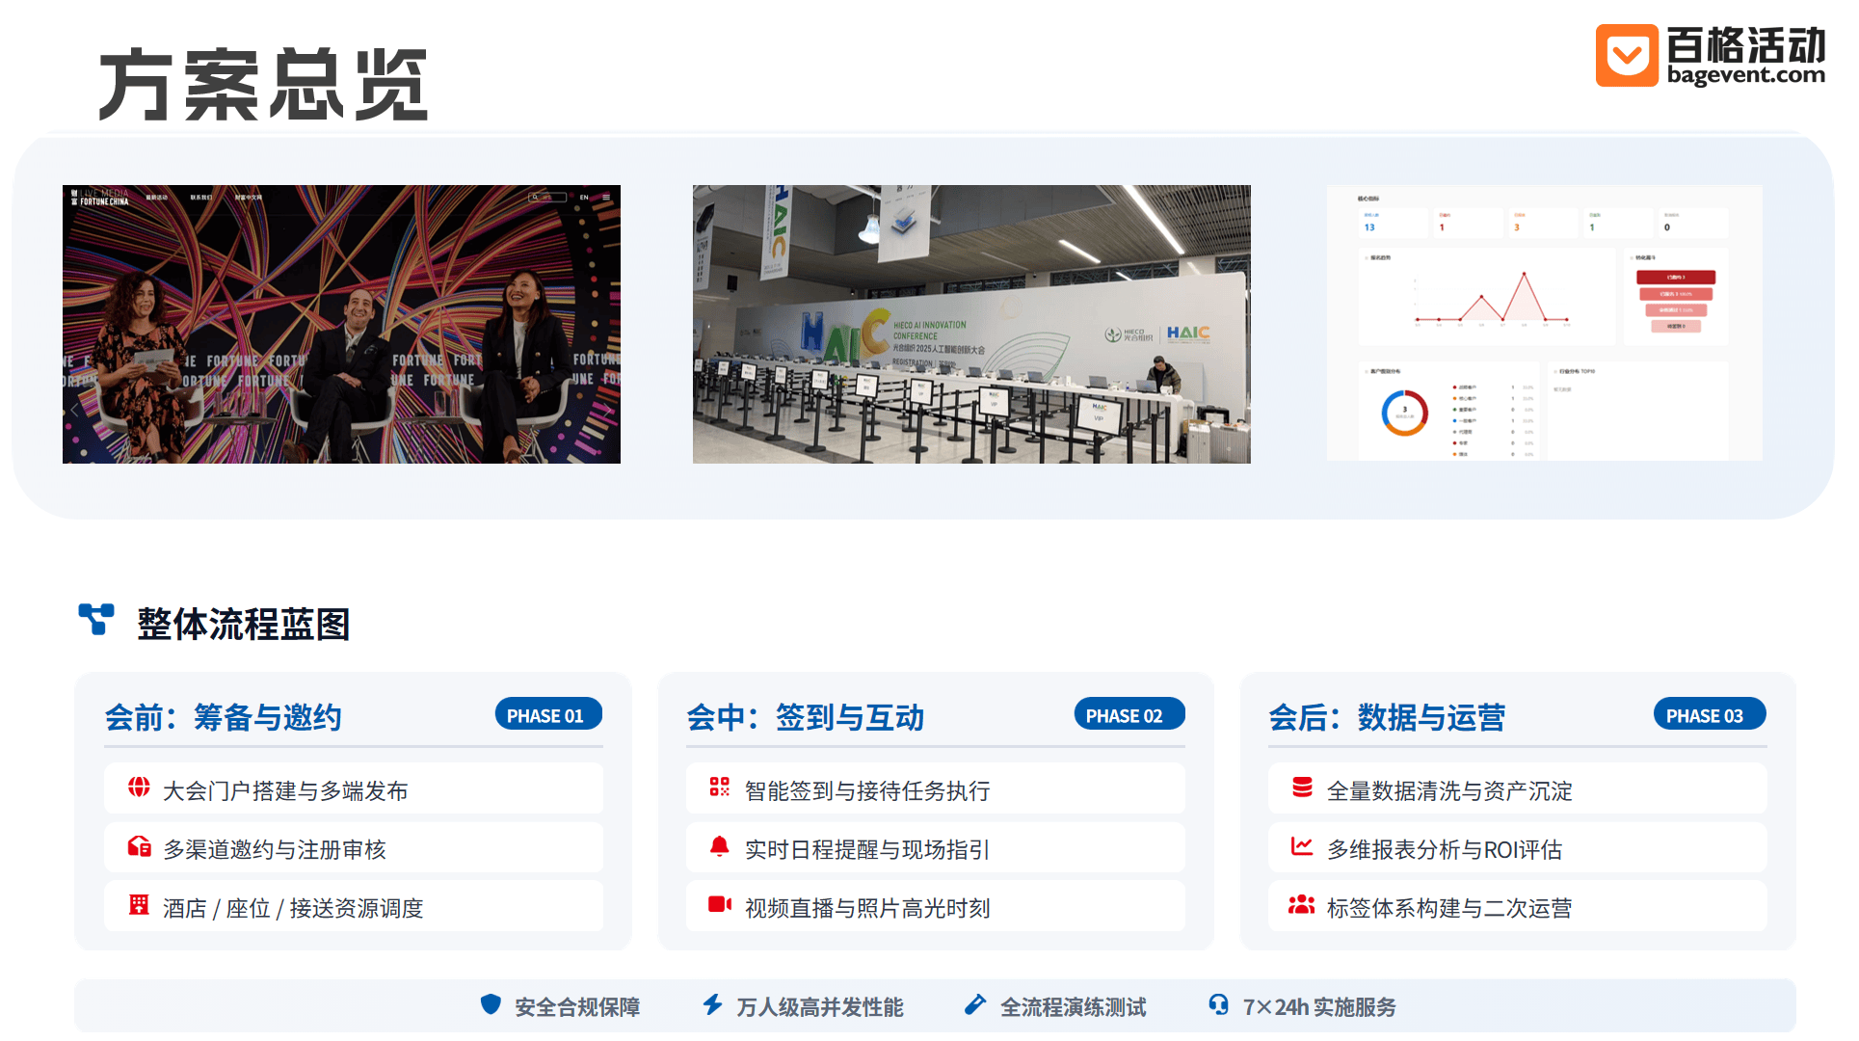1859x1041 pixels.
Task: Select the 多维报表分析与ROI评估 item
Action: click(x=1518, y=847)
